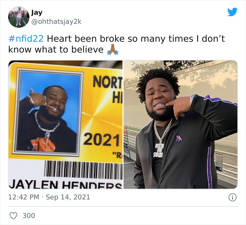Like the tweet with heart icon

(13, 216)
